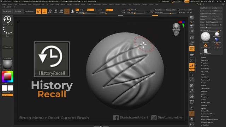Click the XYZ axis orientation indicator
The image size is (226, 127).
pyautogui.click(x=182, y=24)
